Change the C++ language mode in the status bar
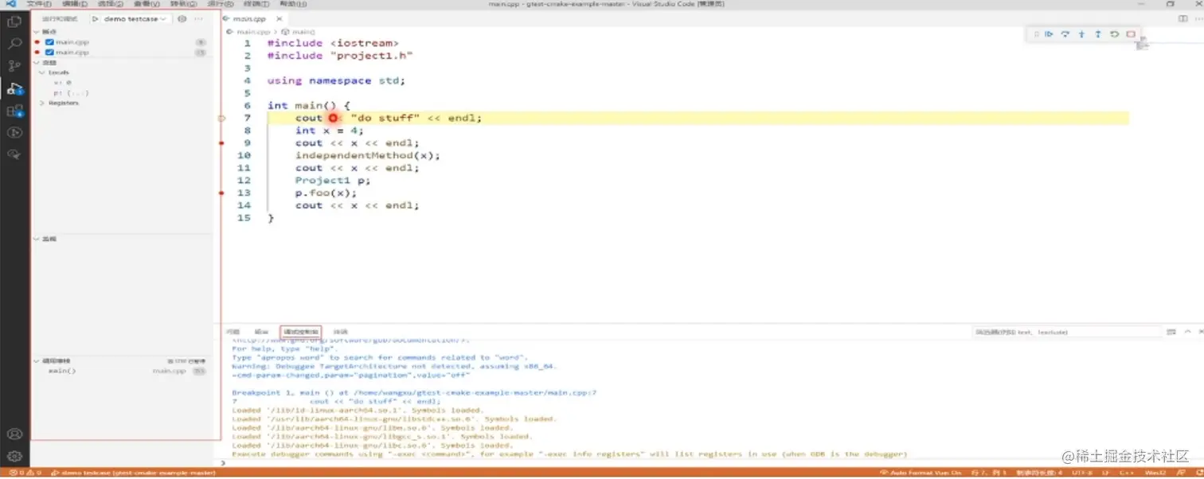The height and width of the screenshot is (479, 1204). pyautogui.click(x=1127, y=473)
